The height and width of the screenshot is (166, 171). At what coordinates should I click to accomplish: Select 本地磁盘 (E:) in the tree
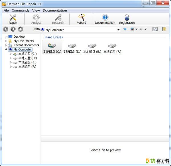click(x=27, y=62)
